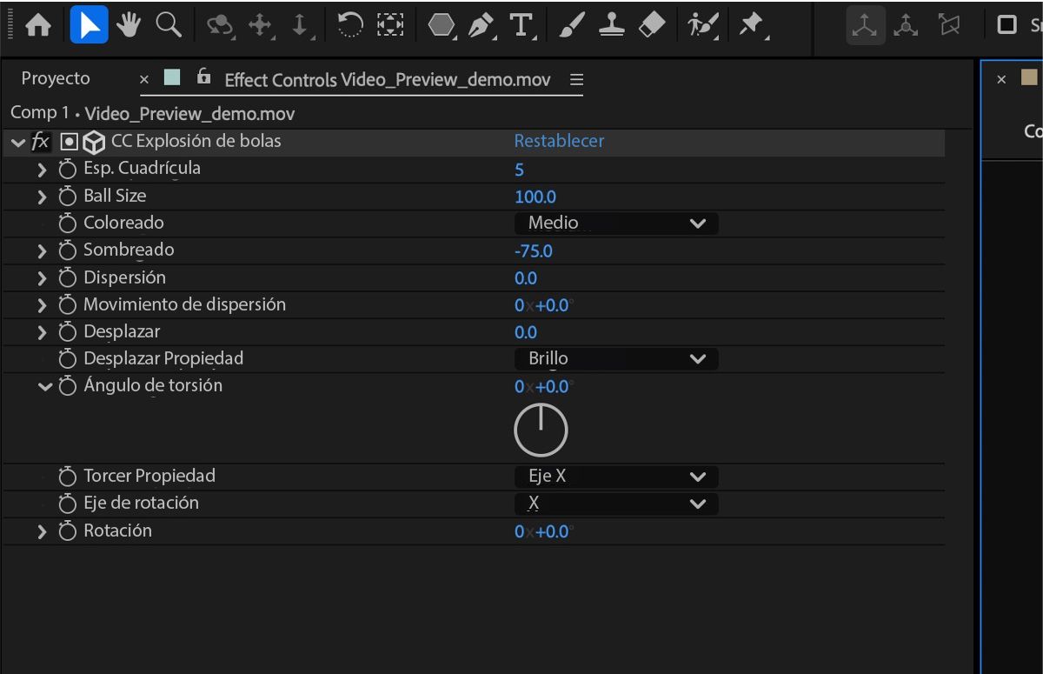
Task: Open the Desplazar Propiedad dropdown showing Brillo
Action: point(615,358)
